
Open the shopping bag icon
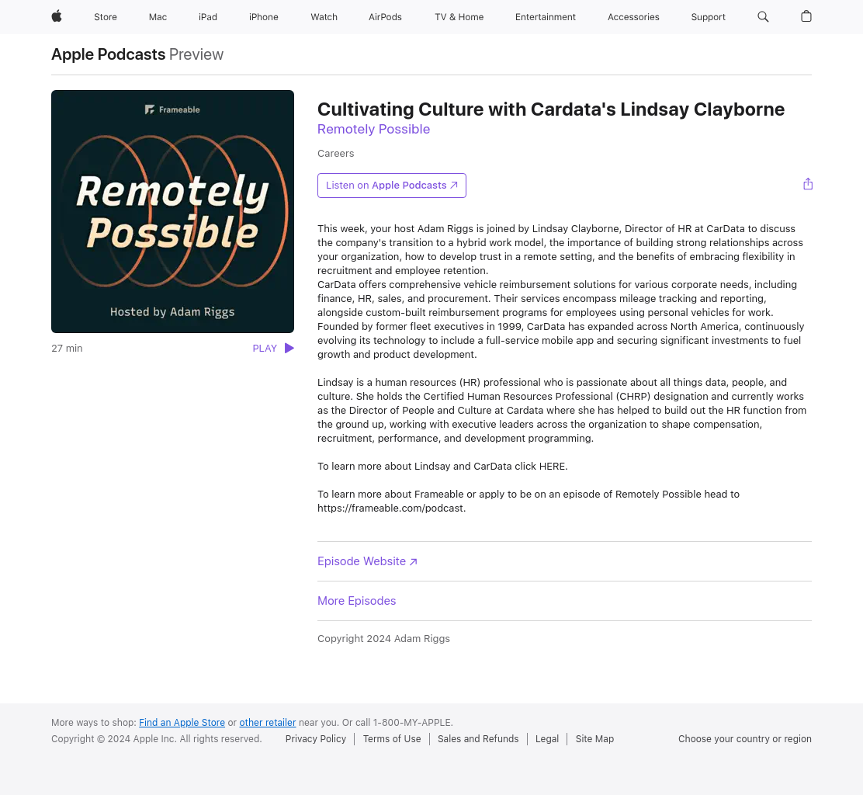(x=806, y=16)
